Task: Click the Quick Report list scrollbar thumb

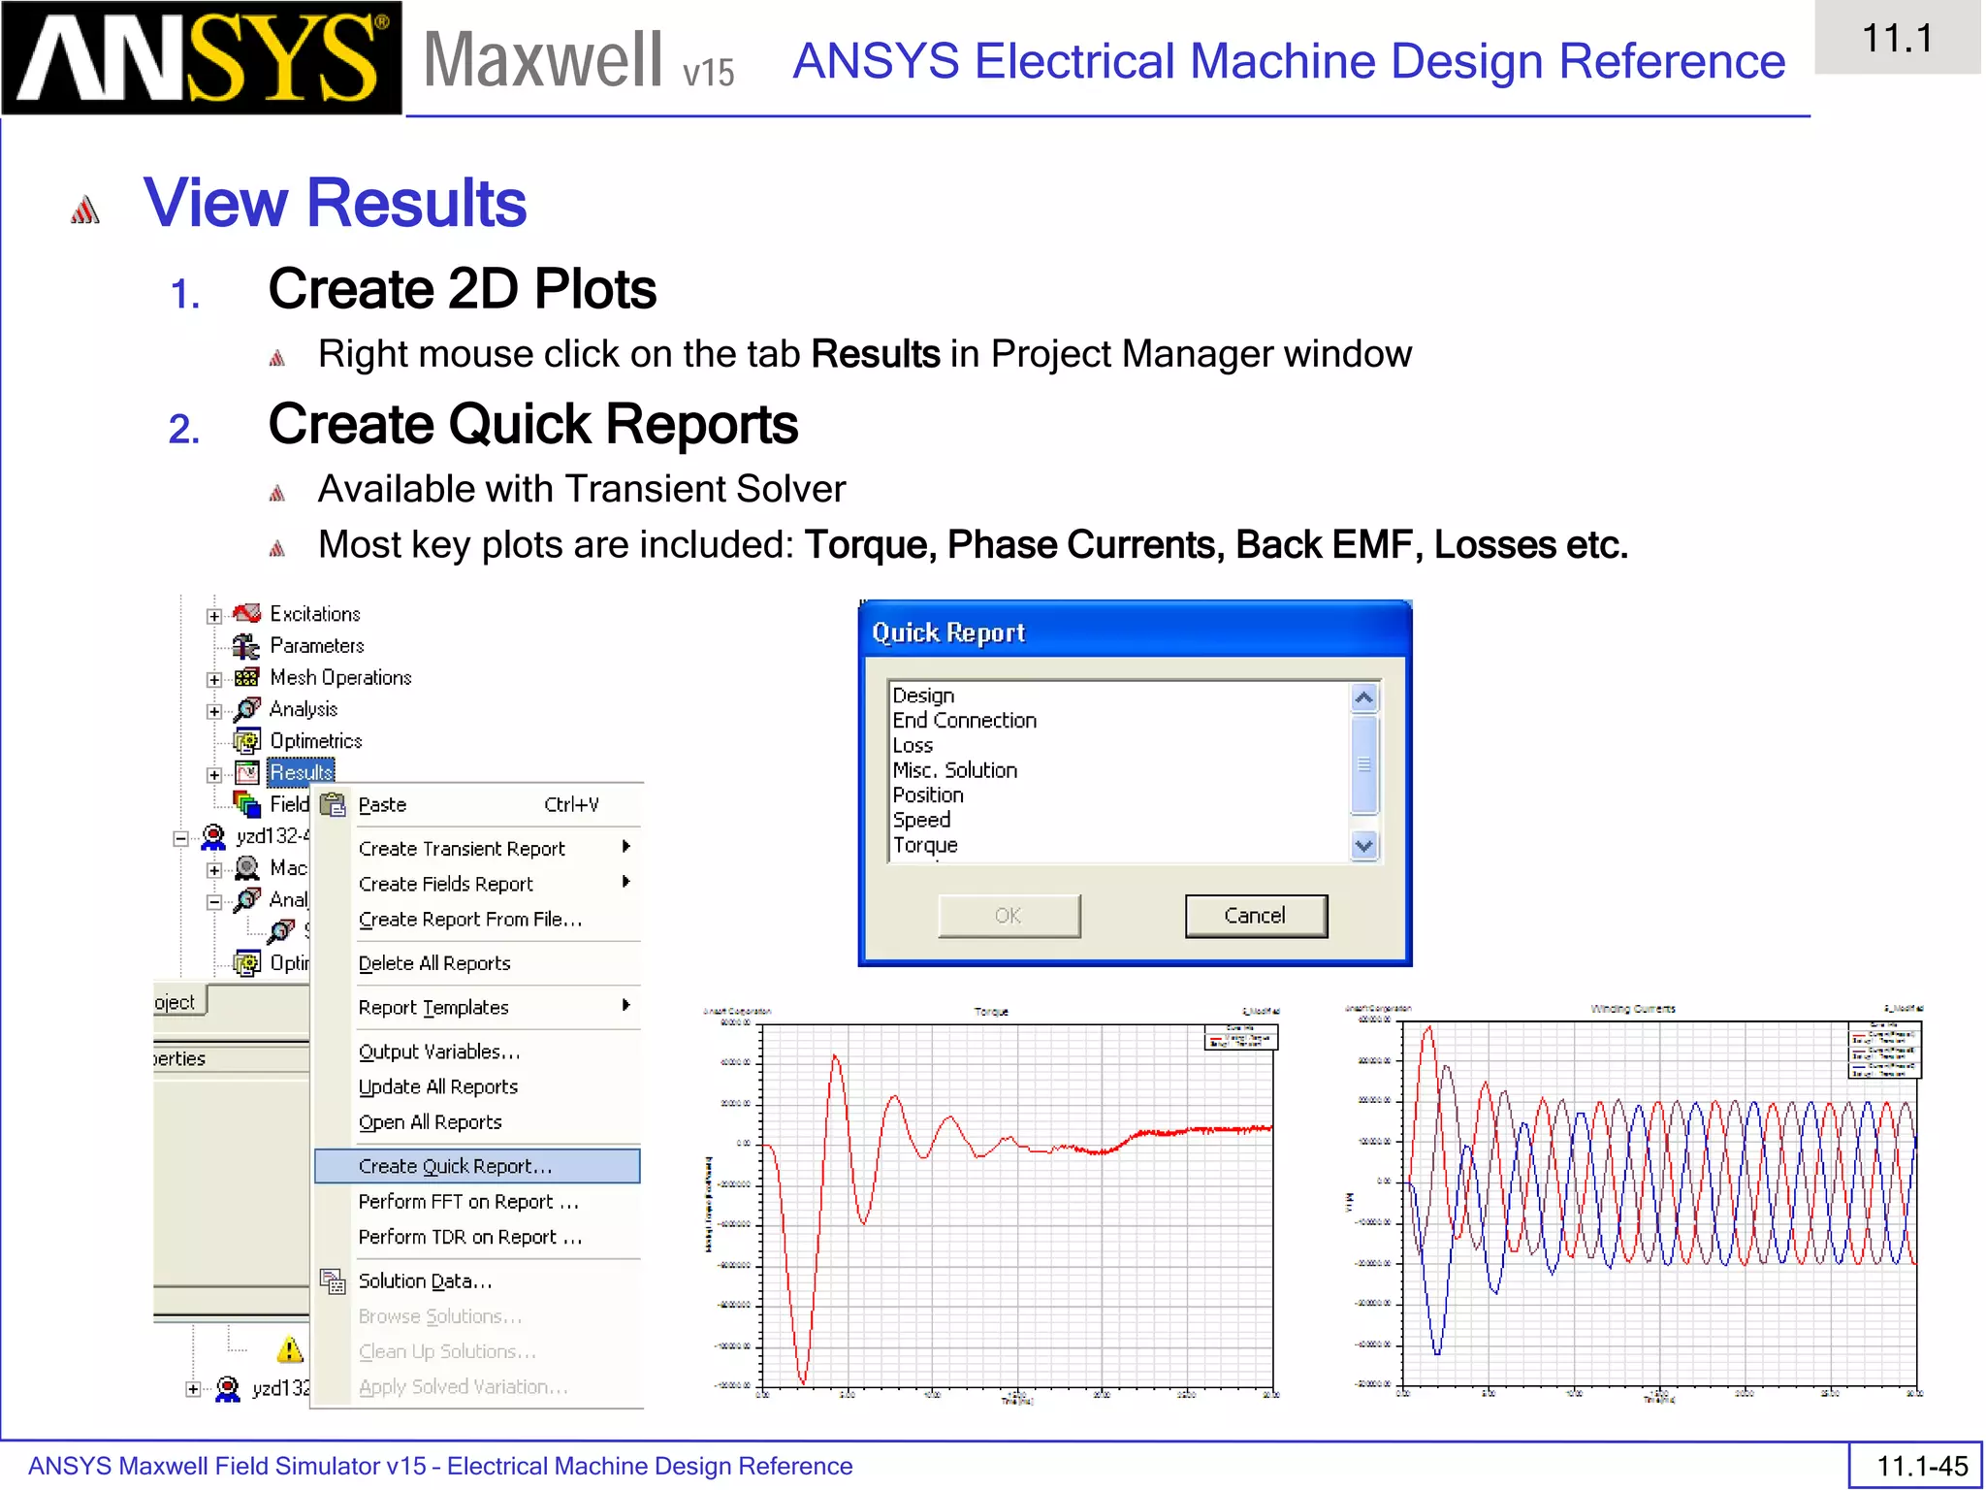Action: pos(1363,764)
